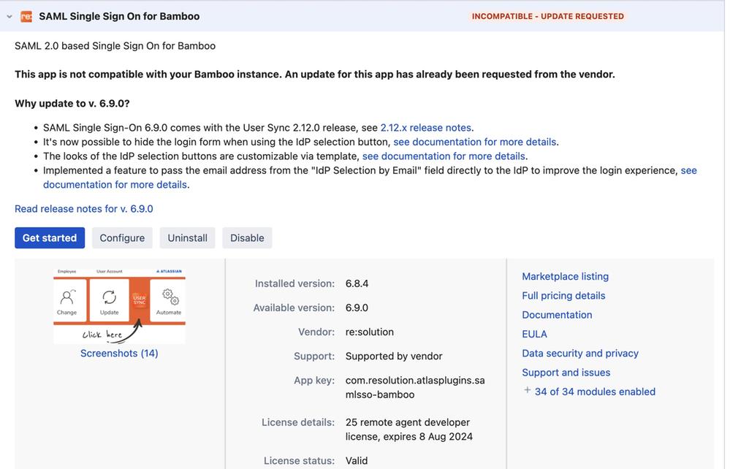Open the EULA link
Screen dimensions: 730x469
click(x=534, y=334)
